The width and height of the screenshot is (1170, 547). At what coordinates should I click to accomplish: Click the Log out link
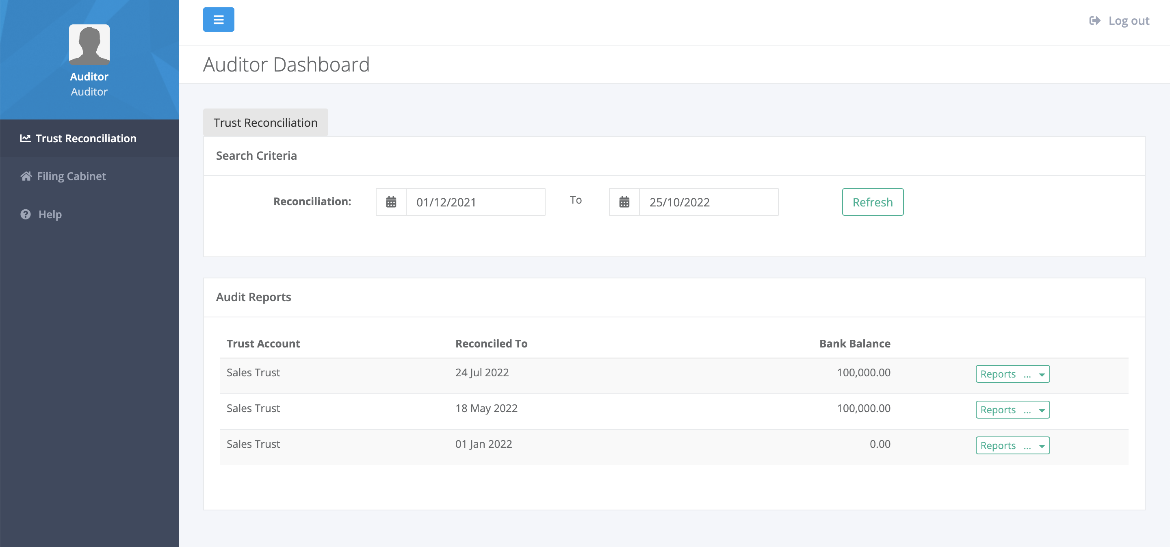(1128, 20)
